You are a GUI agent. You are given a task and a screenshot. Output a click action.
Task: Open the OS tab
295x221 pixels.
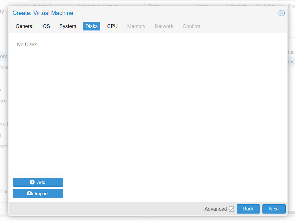click(x=46, y=26)
